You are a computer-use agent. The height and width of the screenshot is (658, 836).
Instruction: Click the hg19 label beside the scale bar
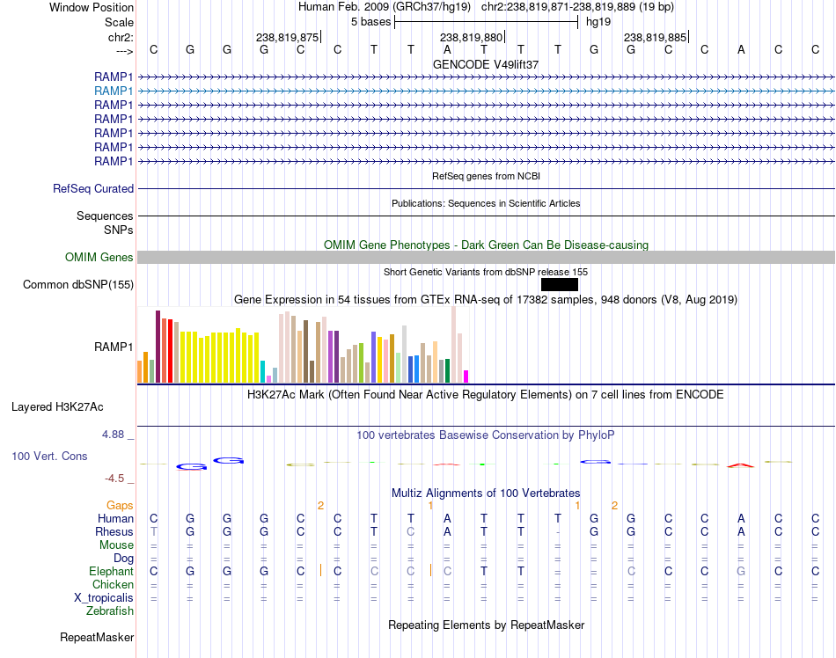tap(598, 22)
